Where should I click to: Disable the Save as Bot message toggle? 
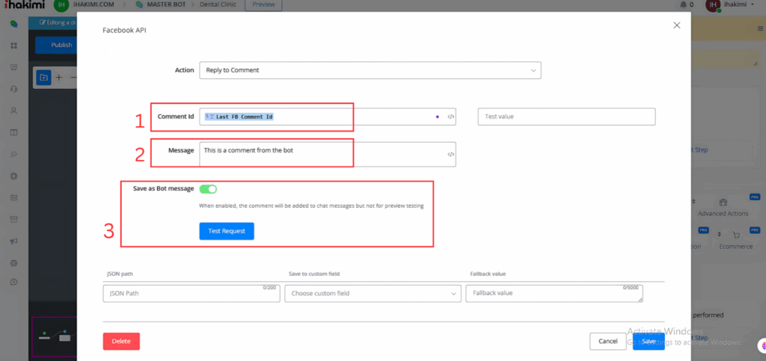pos(208,189)
